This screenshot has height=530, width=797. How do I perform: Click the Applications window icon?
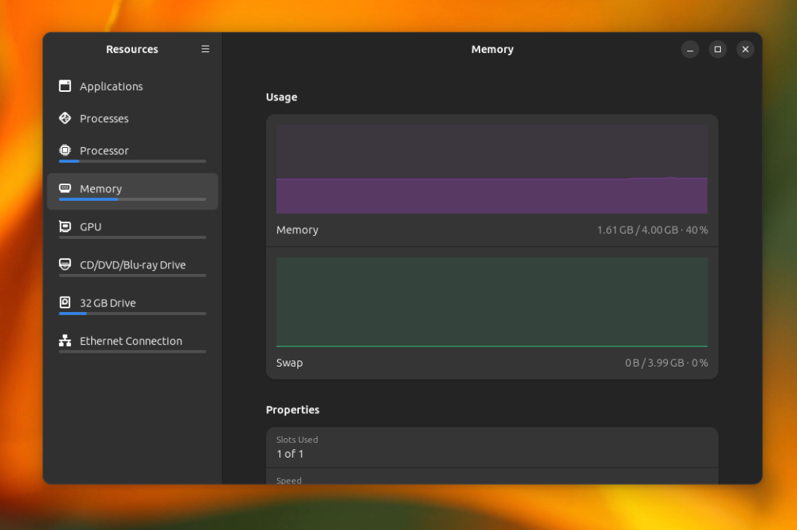click(65, 86)
